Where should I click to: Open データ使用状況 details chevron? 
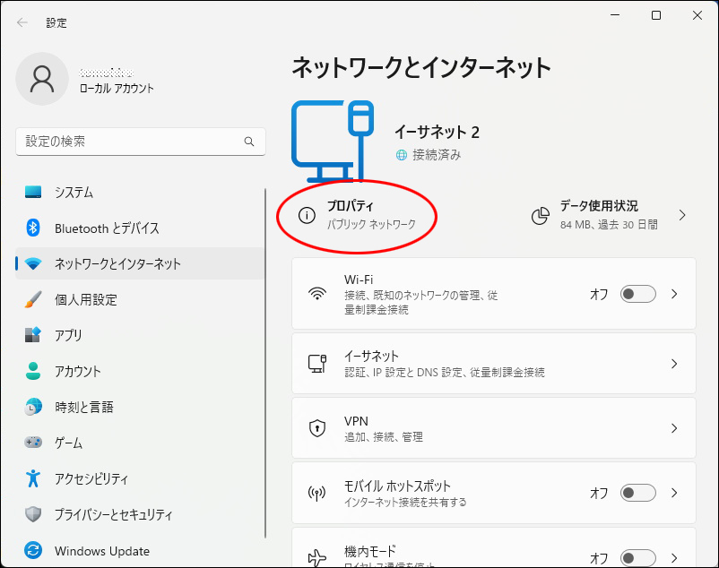coord(681,215)
